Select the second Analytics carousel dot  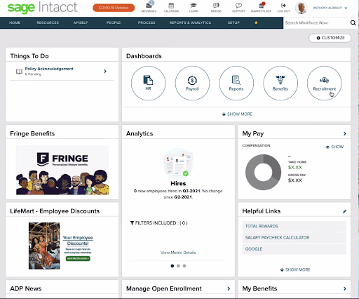coord(178,266)
